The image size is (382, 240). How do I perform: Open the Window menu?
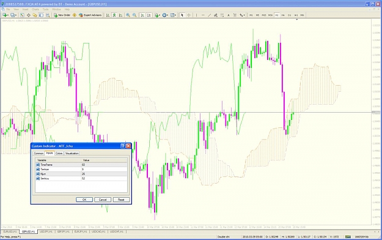[x=56, y=9]
